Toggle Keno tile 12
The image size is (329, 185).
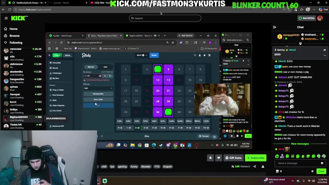pos(158,80)
